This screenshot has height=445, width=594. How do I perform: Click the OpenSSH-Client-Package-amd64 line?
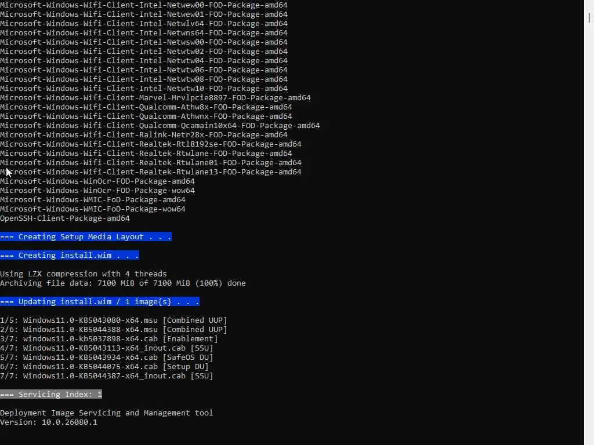tap(65, 218)
